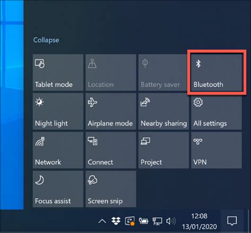Click the Nearby sharing icon

click(x=145, y=102)
